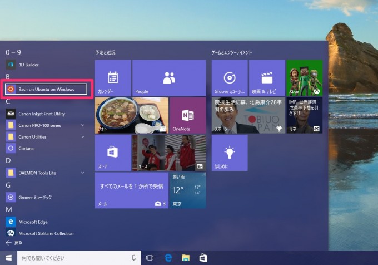
Task: Open the OneNote tile
Action: coord(188,115)
